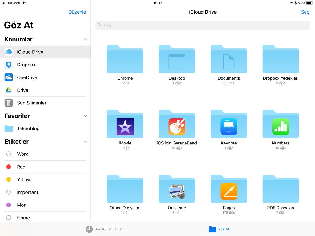Select Dropbox location
Viewport: 315px width, 236px height.
[45, 65]
